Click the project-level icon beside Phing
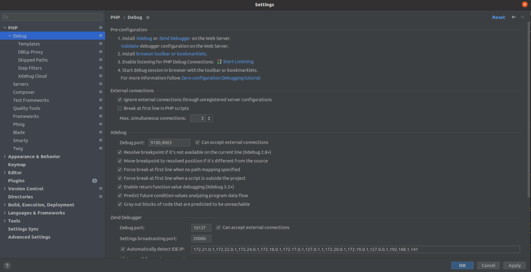This screenshot has height=272, width=531. (x=100, y=124)
